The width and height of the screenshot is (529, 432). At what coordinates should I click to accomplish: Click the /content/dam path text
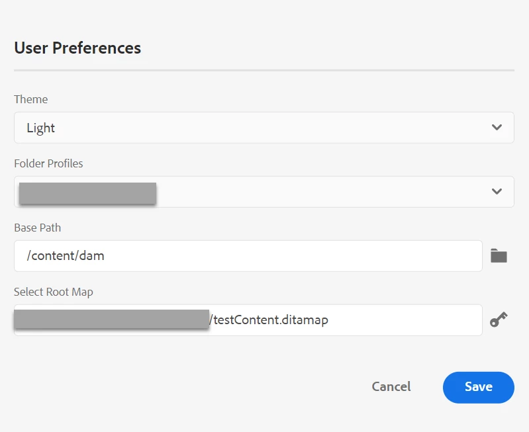coord(66,256)
